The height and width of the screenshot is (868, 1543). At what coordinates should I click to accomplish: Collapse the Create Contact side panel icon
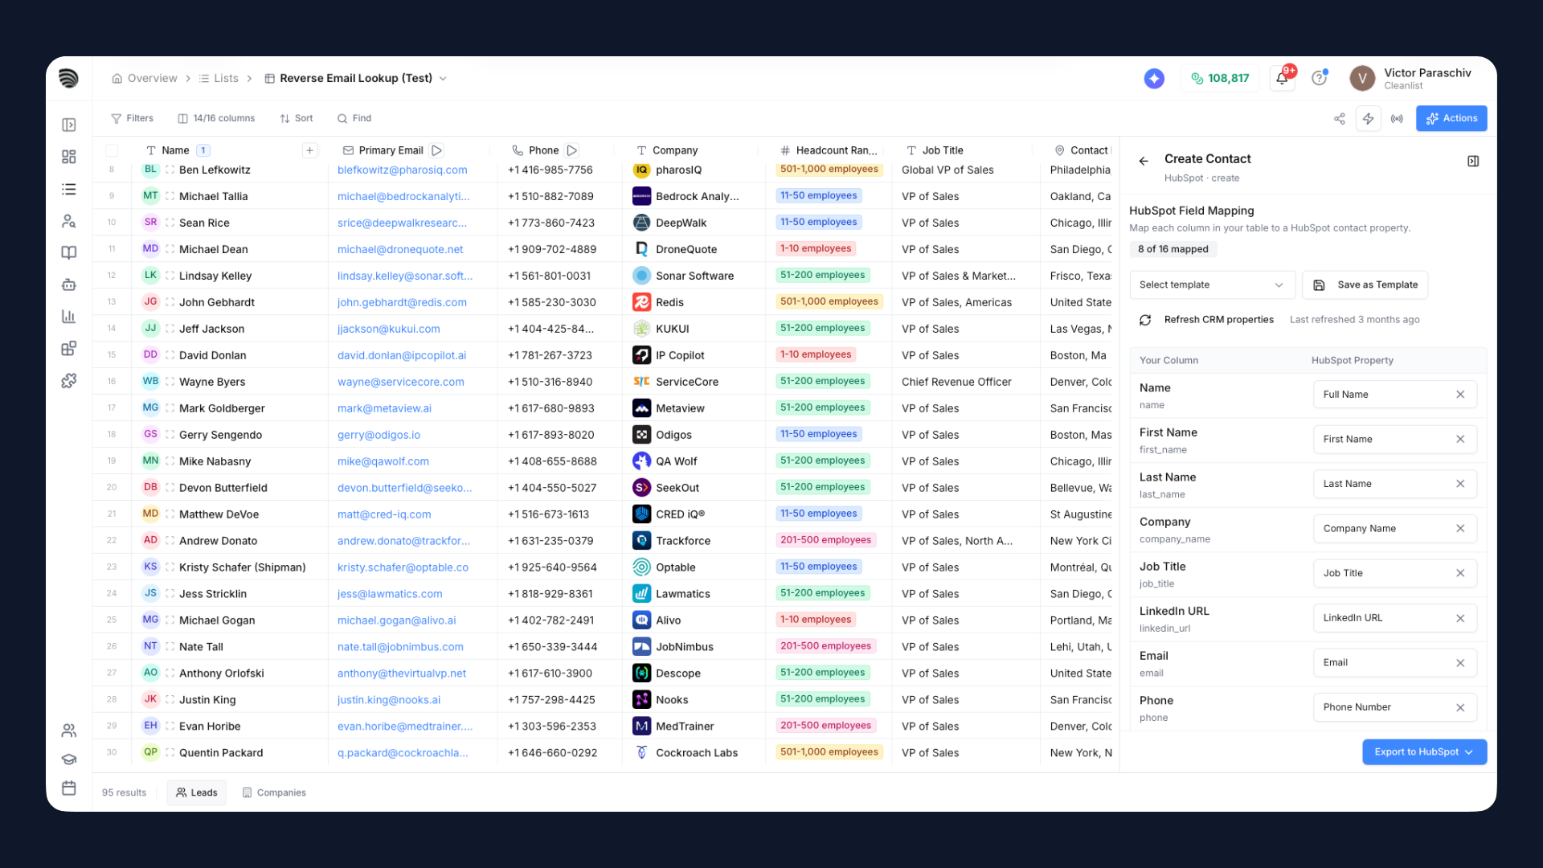[1473, 162]
